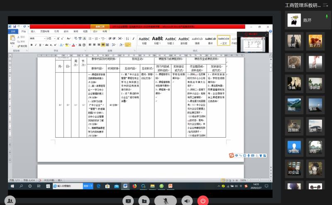Open the 文件 (File) tab
Viewport: 332px width, 205px height.
13,31
